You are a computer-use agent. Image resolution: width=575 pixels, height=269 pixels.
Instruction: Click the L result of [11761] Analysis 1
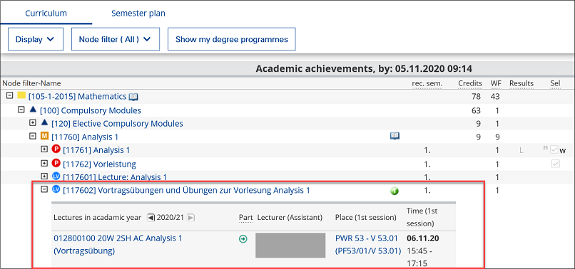point(521,150)
